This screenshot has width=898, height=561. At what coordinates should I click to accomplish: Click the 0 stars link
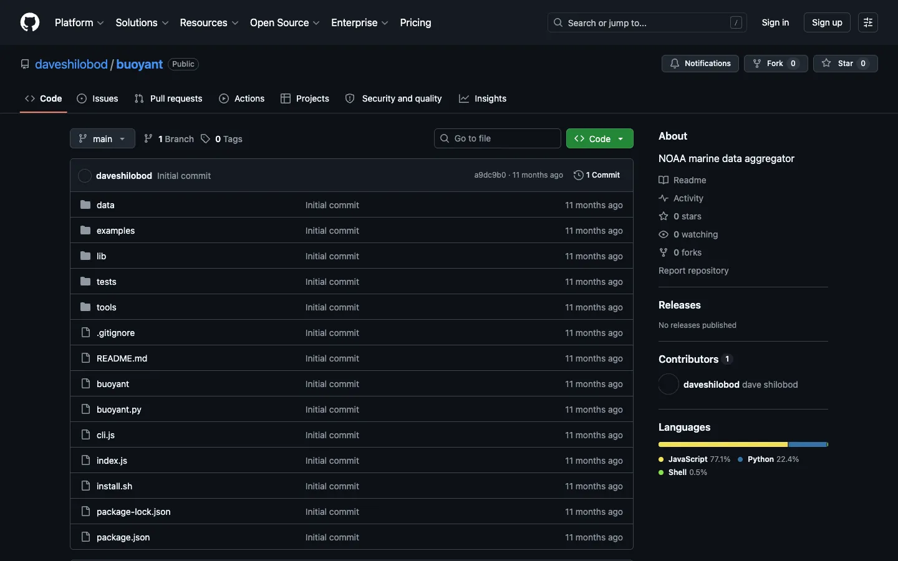680,216
